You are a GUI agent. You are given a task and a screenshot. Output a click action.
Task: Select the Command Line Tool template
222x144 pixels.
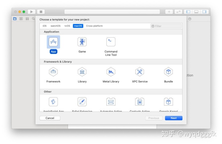[x=111, y=42]
